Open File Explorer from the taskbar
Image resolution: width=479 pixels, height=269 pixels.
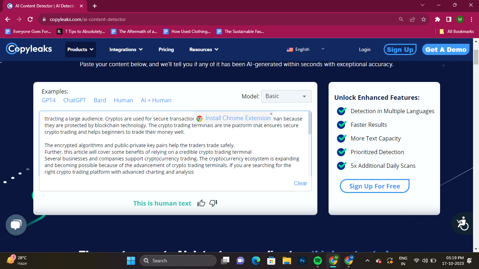pos(286,261)
